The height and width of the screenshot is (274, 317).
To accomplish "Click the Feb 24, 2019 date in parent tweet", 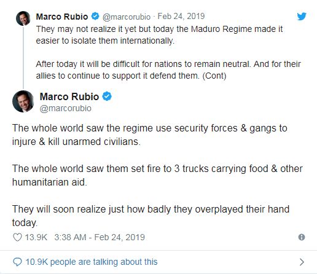I will (x=181, y=16).
